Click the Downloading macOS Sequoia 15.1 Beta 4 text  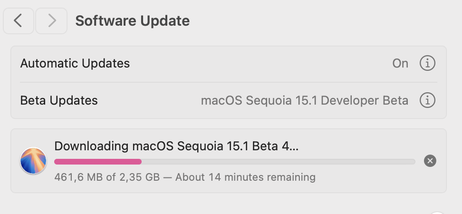[176, 146]
